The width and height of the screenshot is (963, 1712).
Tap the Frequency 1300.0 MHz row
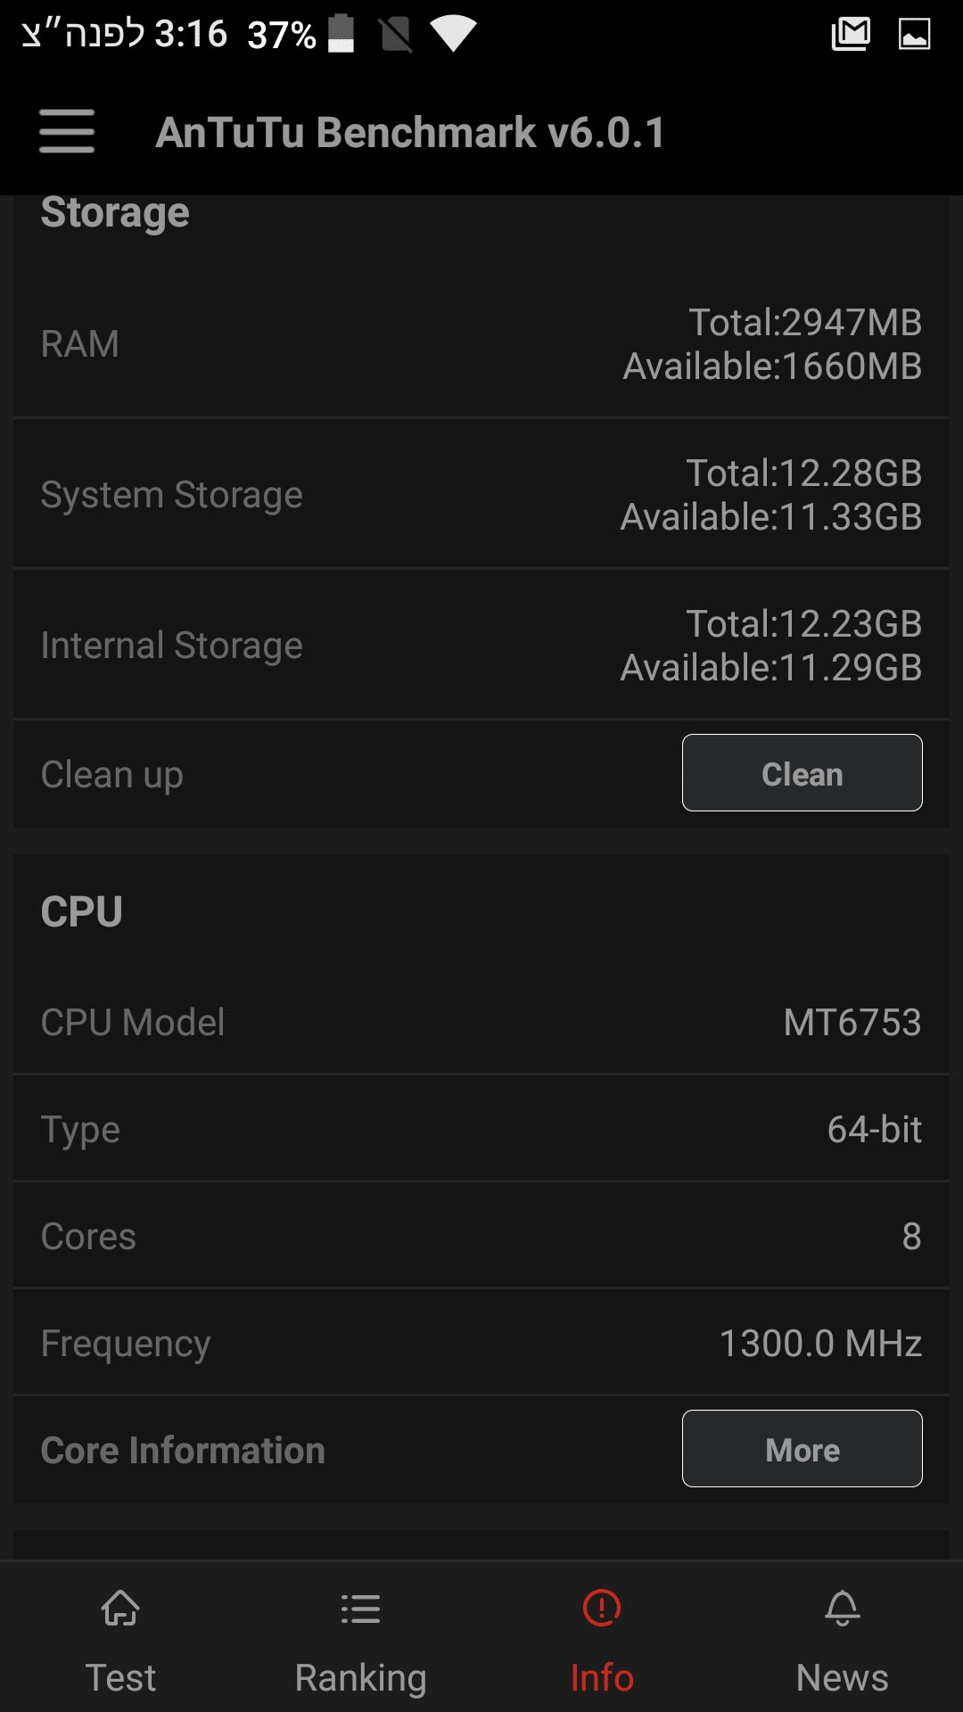[481, 1343]
